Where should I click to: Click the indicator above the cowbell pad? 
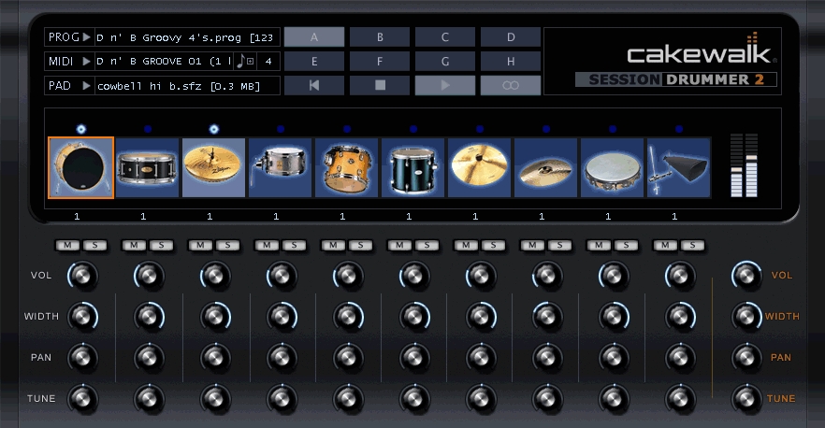pyautogui.click(x=679, y=129)
